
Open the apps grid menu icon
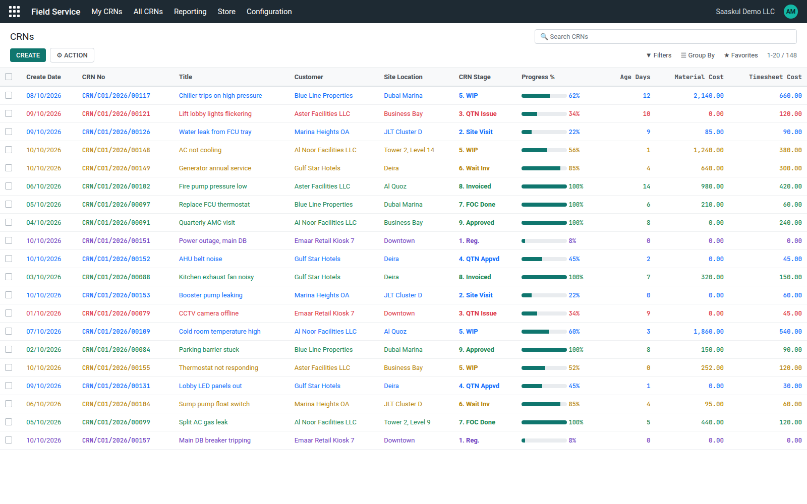[x=15, y=12]
